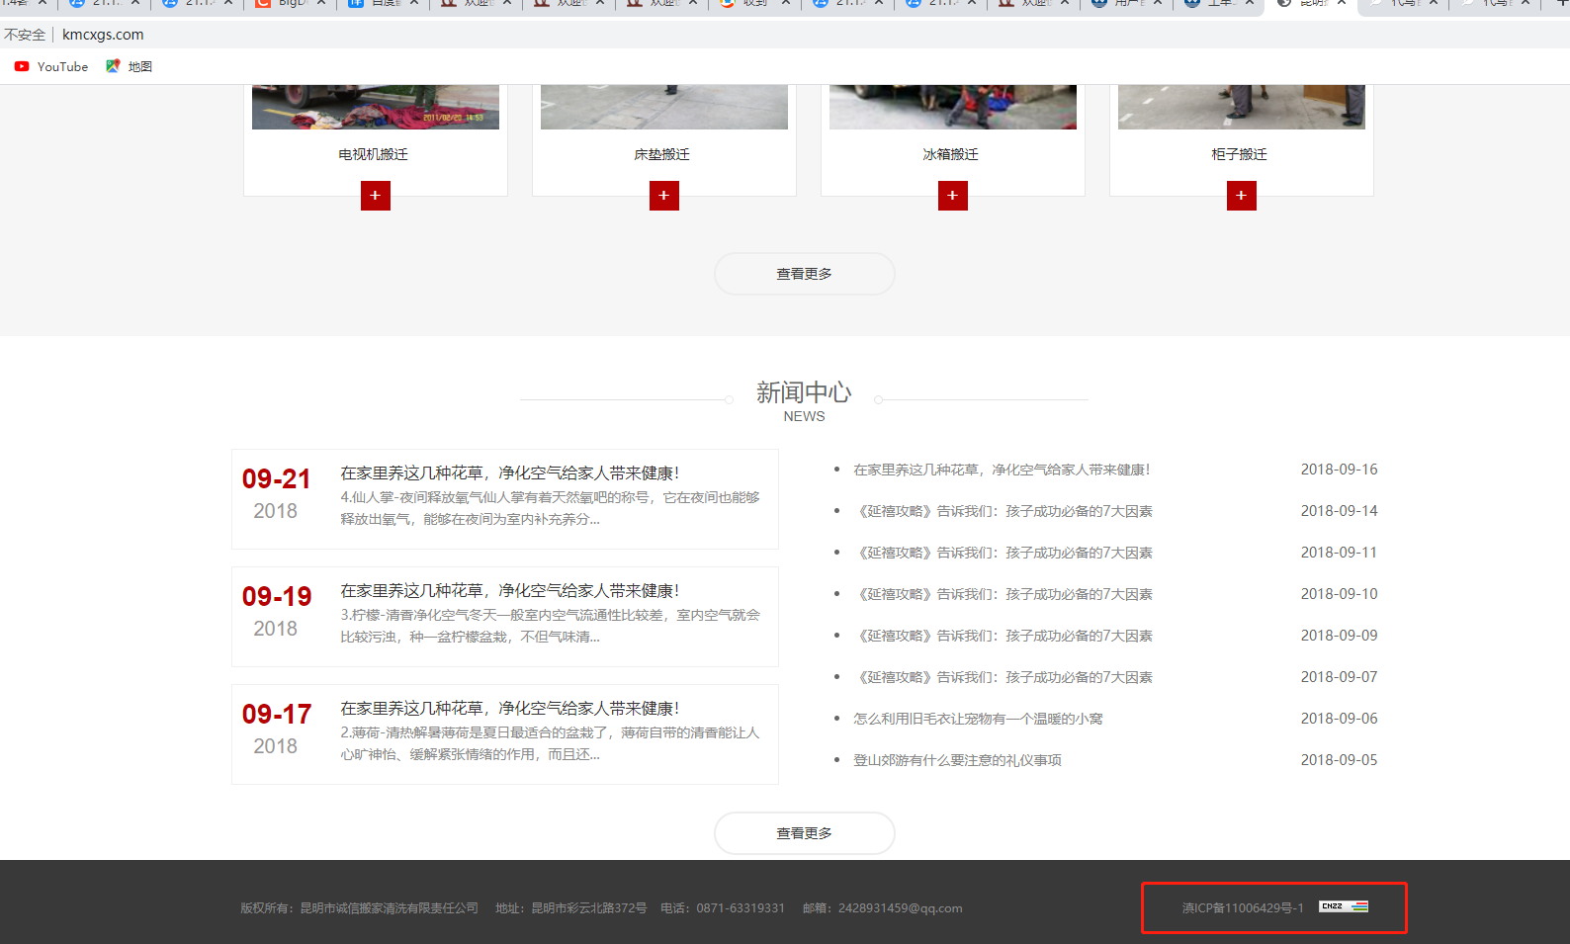Click the 电视机搬迁 service thumbnail image
This screenshot has width=1570, height=944.
375,107
